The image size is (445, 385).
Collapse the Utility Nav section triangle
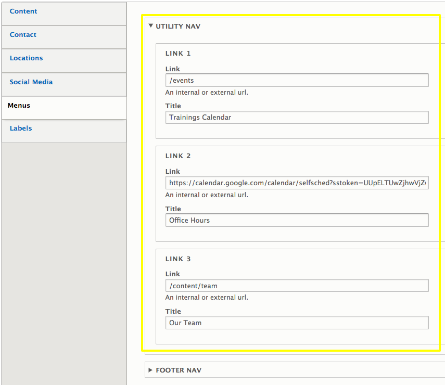point(151,26)
